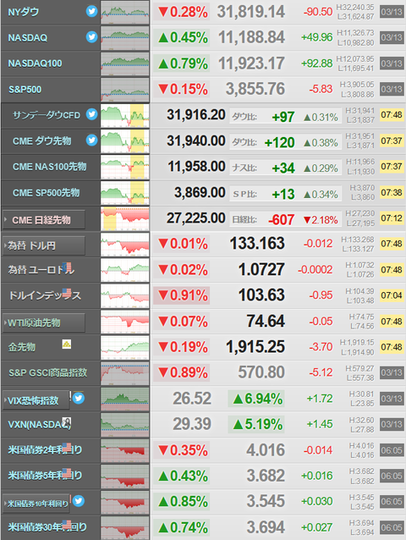Click the Twitter icon beside NYダウ
This screenshot has height=540, width=406.
click(x=91, y=11)
